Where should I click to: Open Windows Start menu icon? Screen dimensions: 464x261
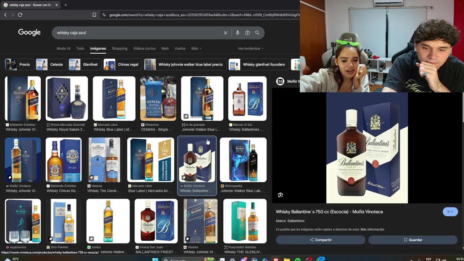[155, 260]
